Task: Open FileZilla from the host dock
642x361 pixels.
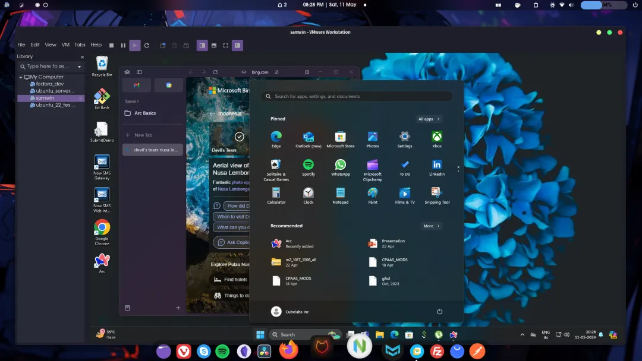Action: click(x=437, y=351)
